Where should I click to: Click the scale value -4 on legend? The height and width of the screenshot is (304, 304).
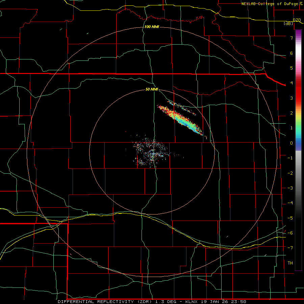(290, 203)
